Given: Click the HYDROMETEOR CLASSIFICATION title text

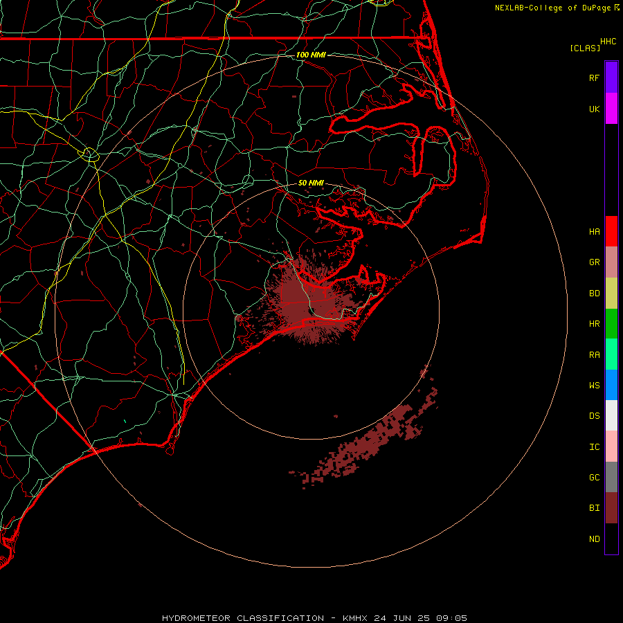Looking at the screenshot, I should click(x=243, y=618).
